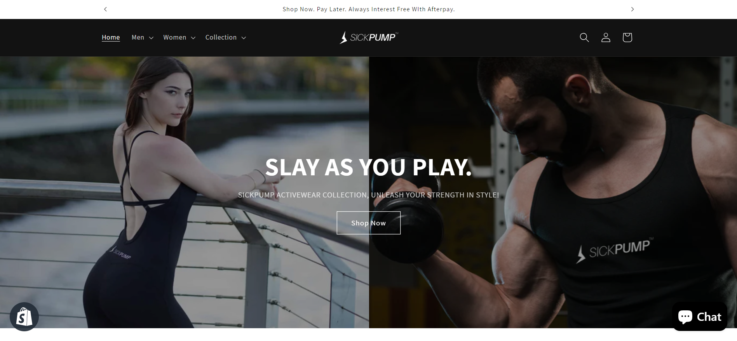The width and height of the screenshot is (737, 341).
Task: Click the man lifting dumbbell image
Action: (553, 192)
